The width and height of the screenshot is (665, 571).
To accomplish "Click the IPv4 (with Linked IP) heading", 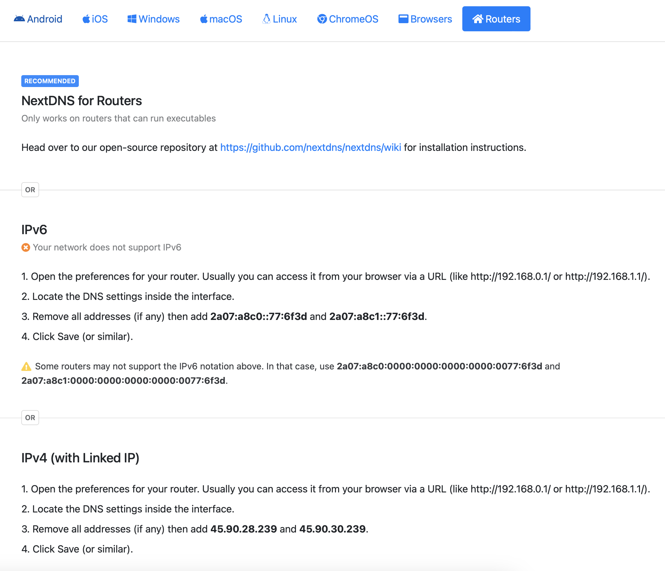I will (80, 458).
